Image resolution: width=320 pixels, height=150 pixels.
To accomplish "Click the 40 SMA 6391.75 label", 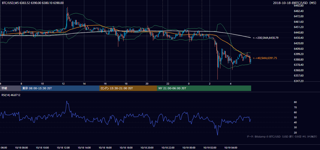I will (x=265, y=58).
